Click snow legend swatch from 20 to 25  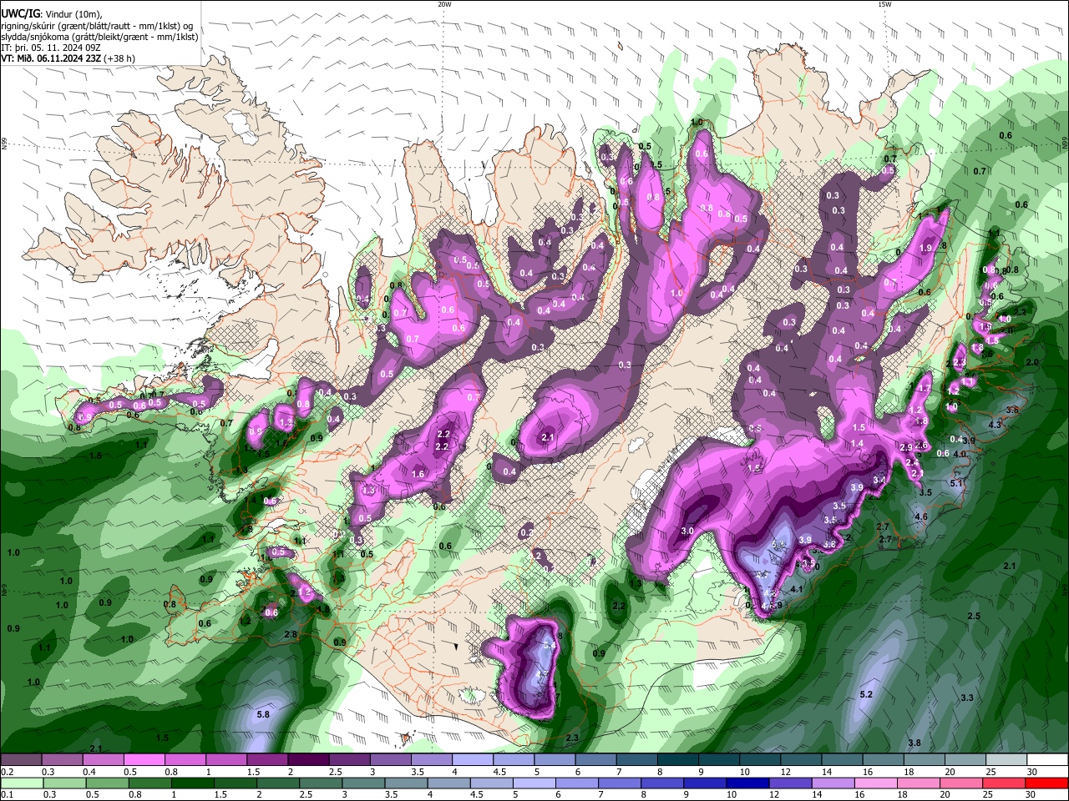(966, 760)
